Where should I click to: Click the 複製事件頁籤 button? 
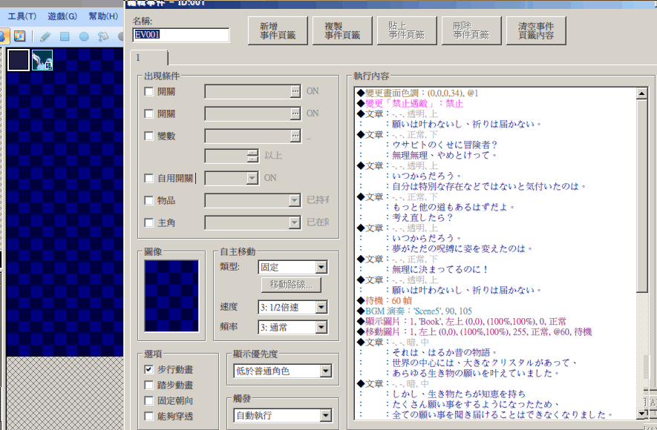pos(342,30)
